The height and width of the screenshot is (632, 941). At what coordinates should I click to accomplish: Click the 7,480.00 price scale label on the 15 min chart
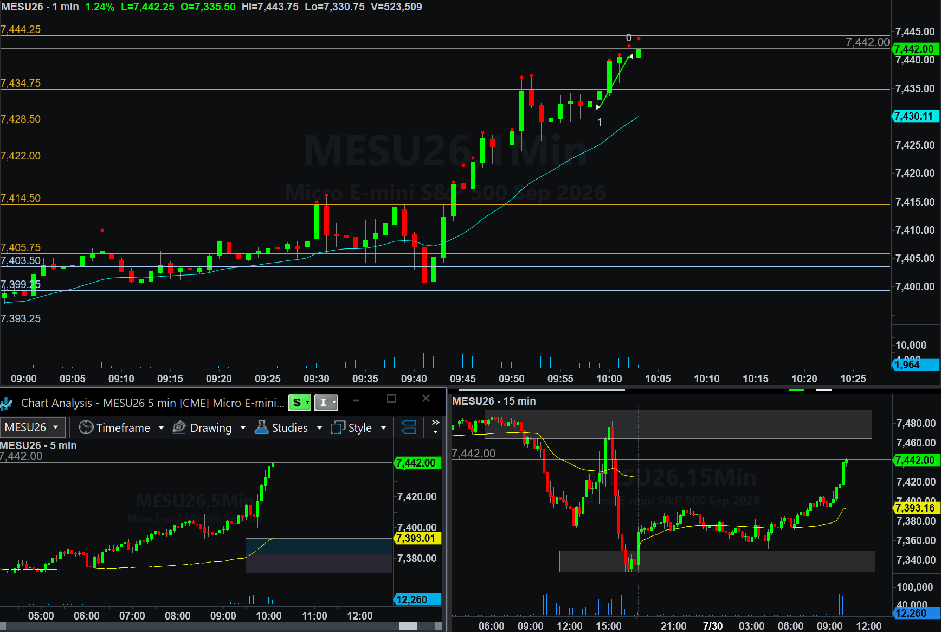(x=916, y=423)
